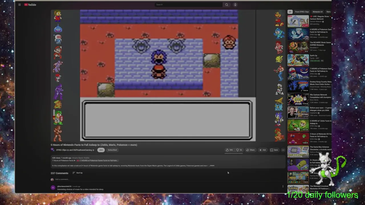Open the Before your eyes video thumbnail
This screenshot has height=205, width=365.
click(298, 113)
